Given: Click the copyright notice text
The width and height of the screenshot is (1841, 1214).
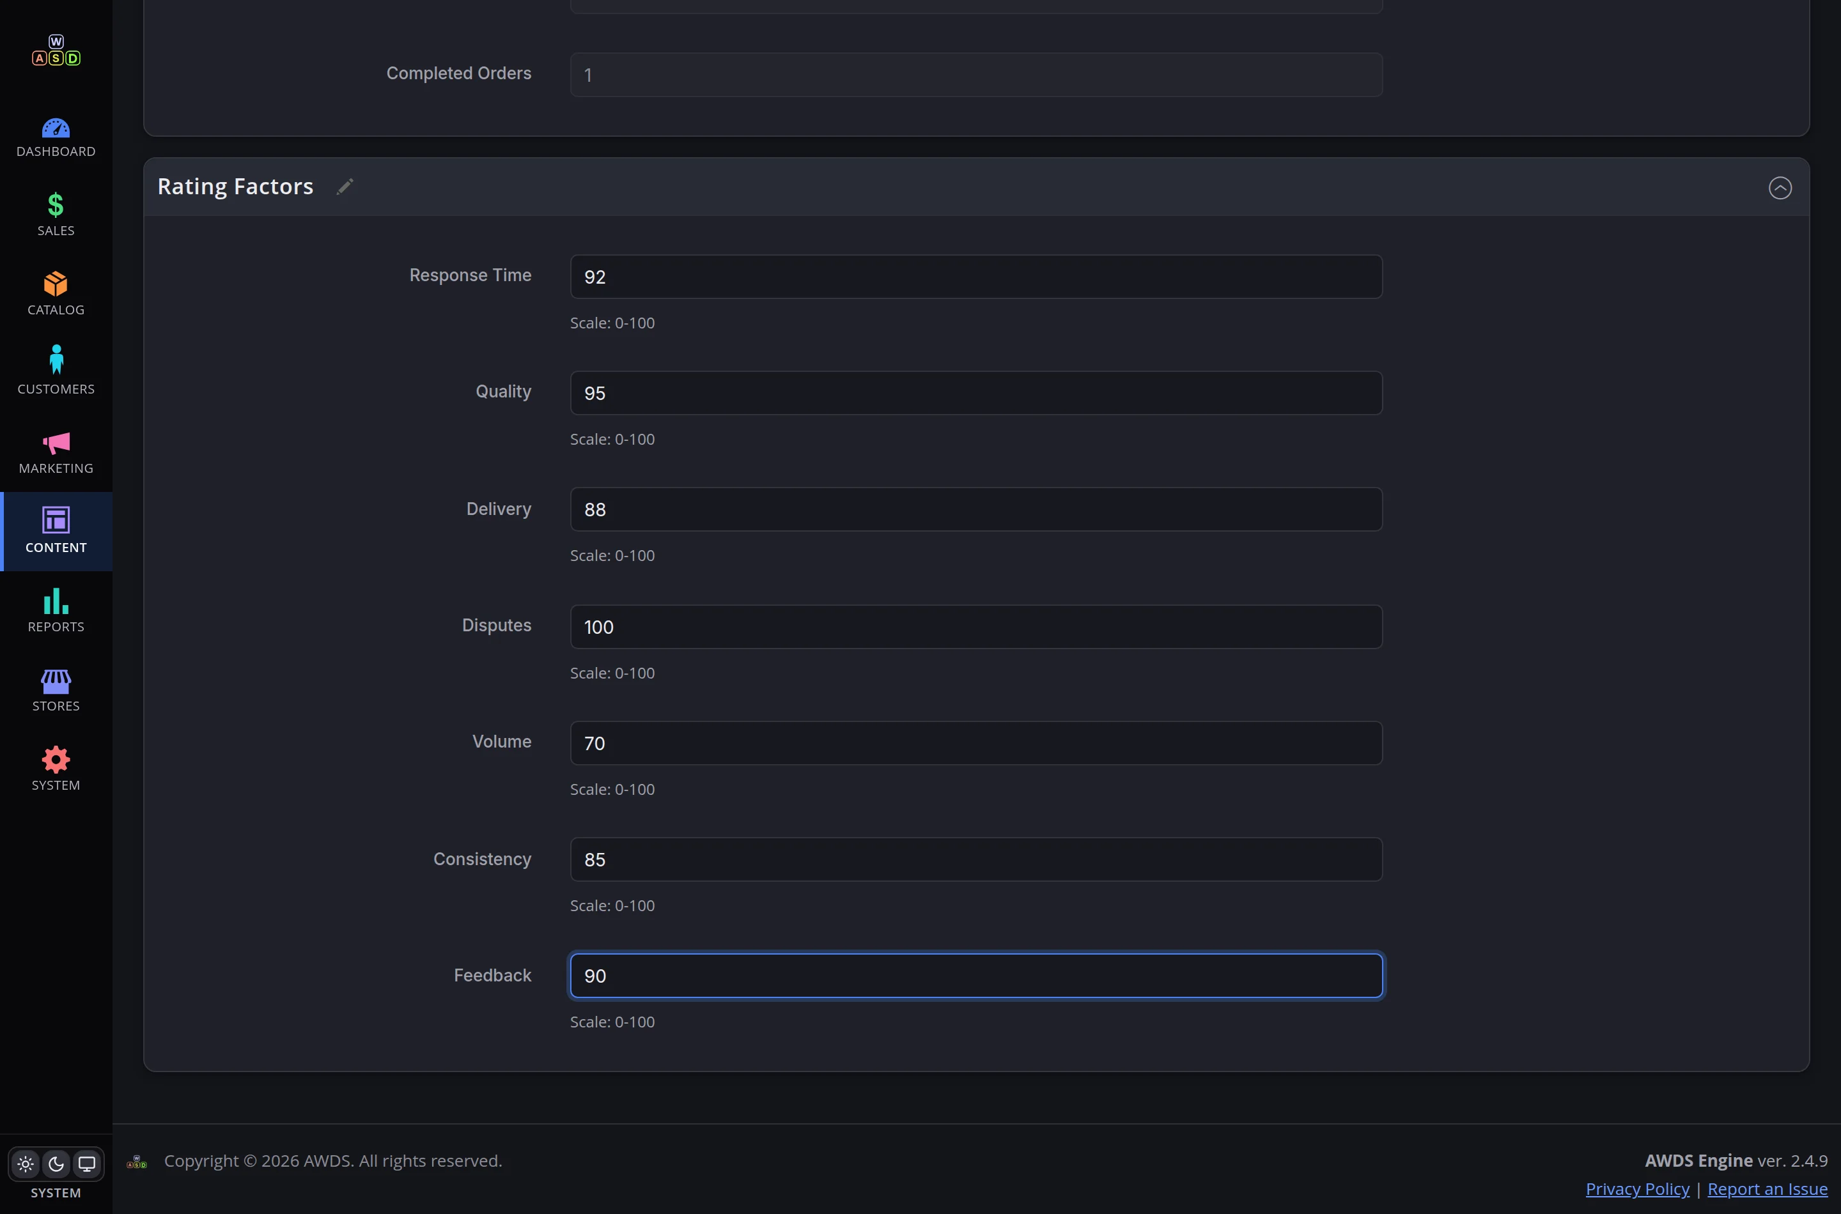Looking at the screenshot, I should pos(333,1160).
